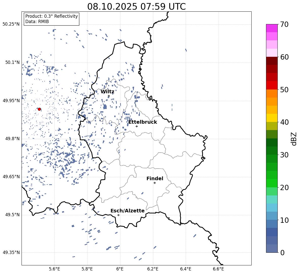Click the Wiltz station cross marker
Image resolution: width=300 pixels, height=274 pixels.
click(109, 96)
